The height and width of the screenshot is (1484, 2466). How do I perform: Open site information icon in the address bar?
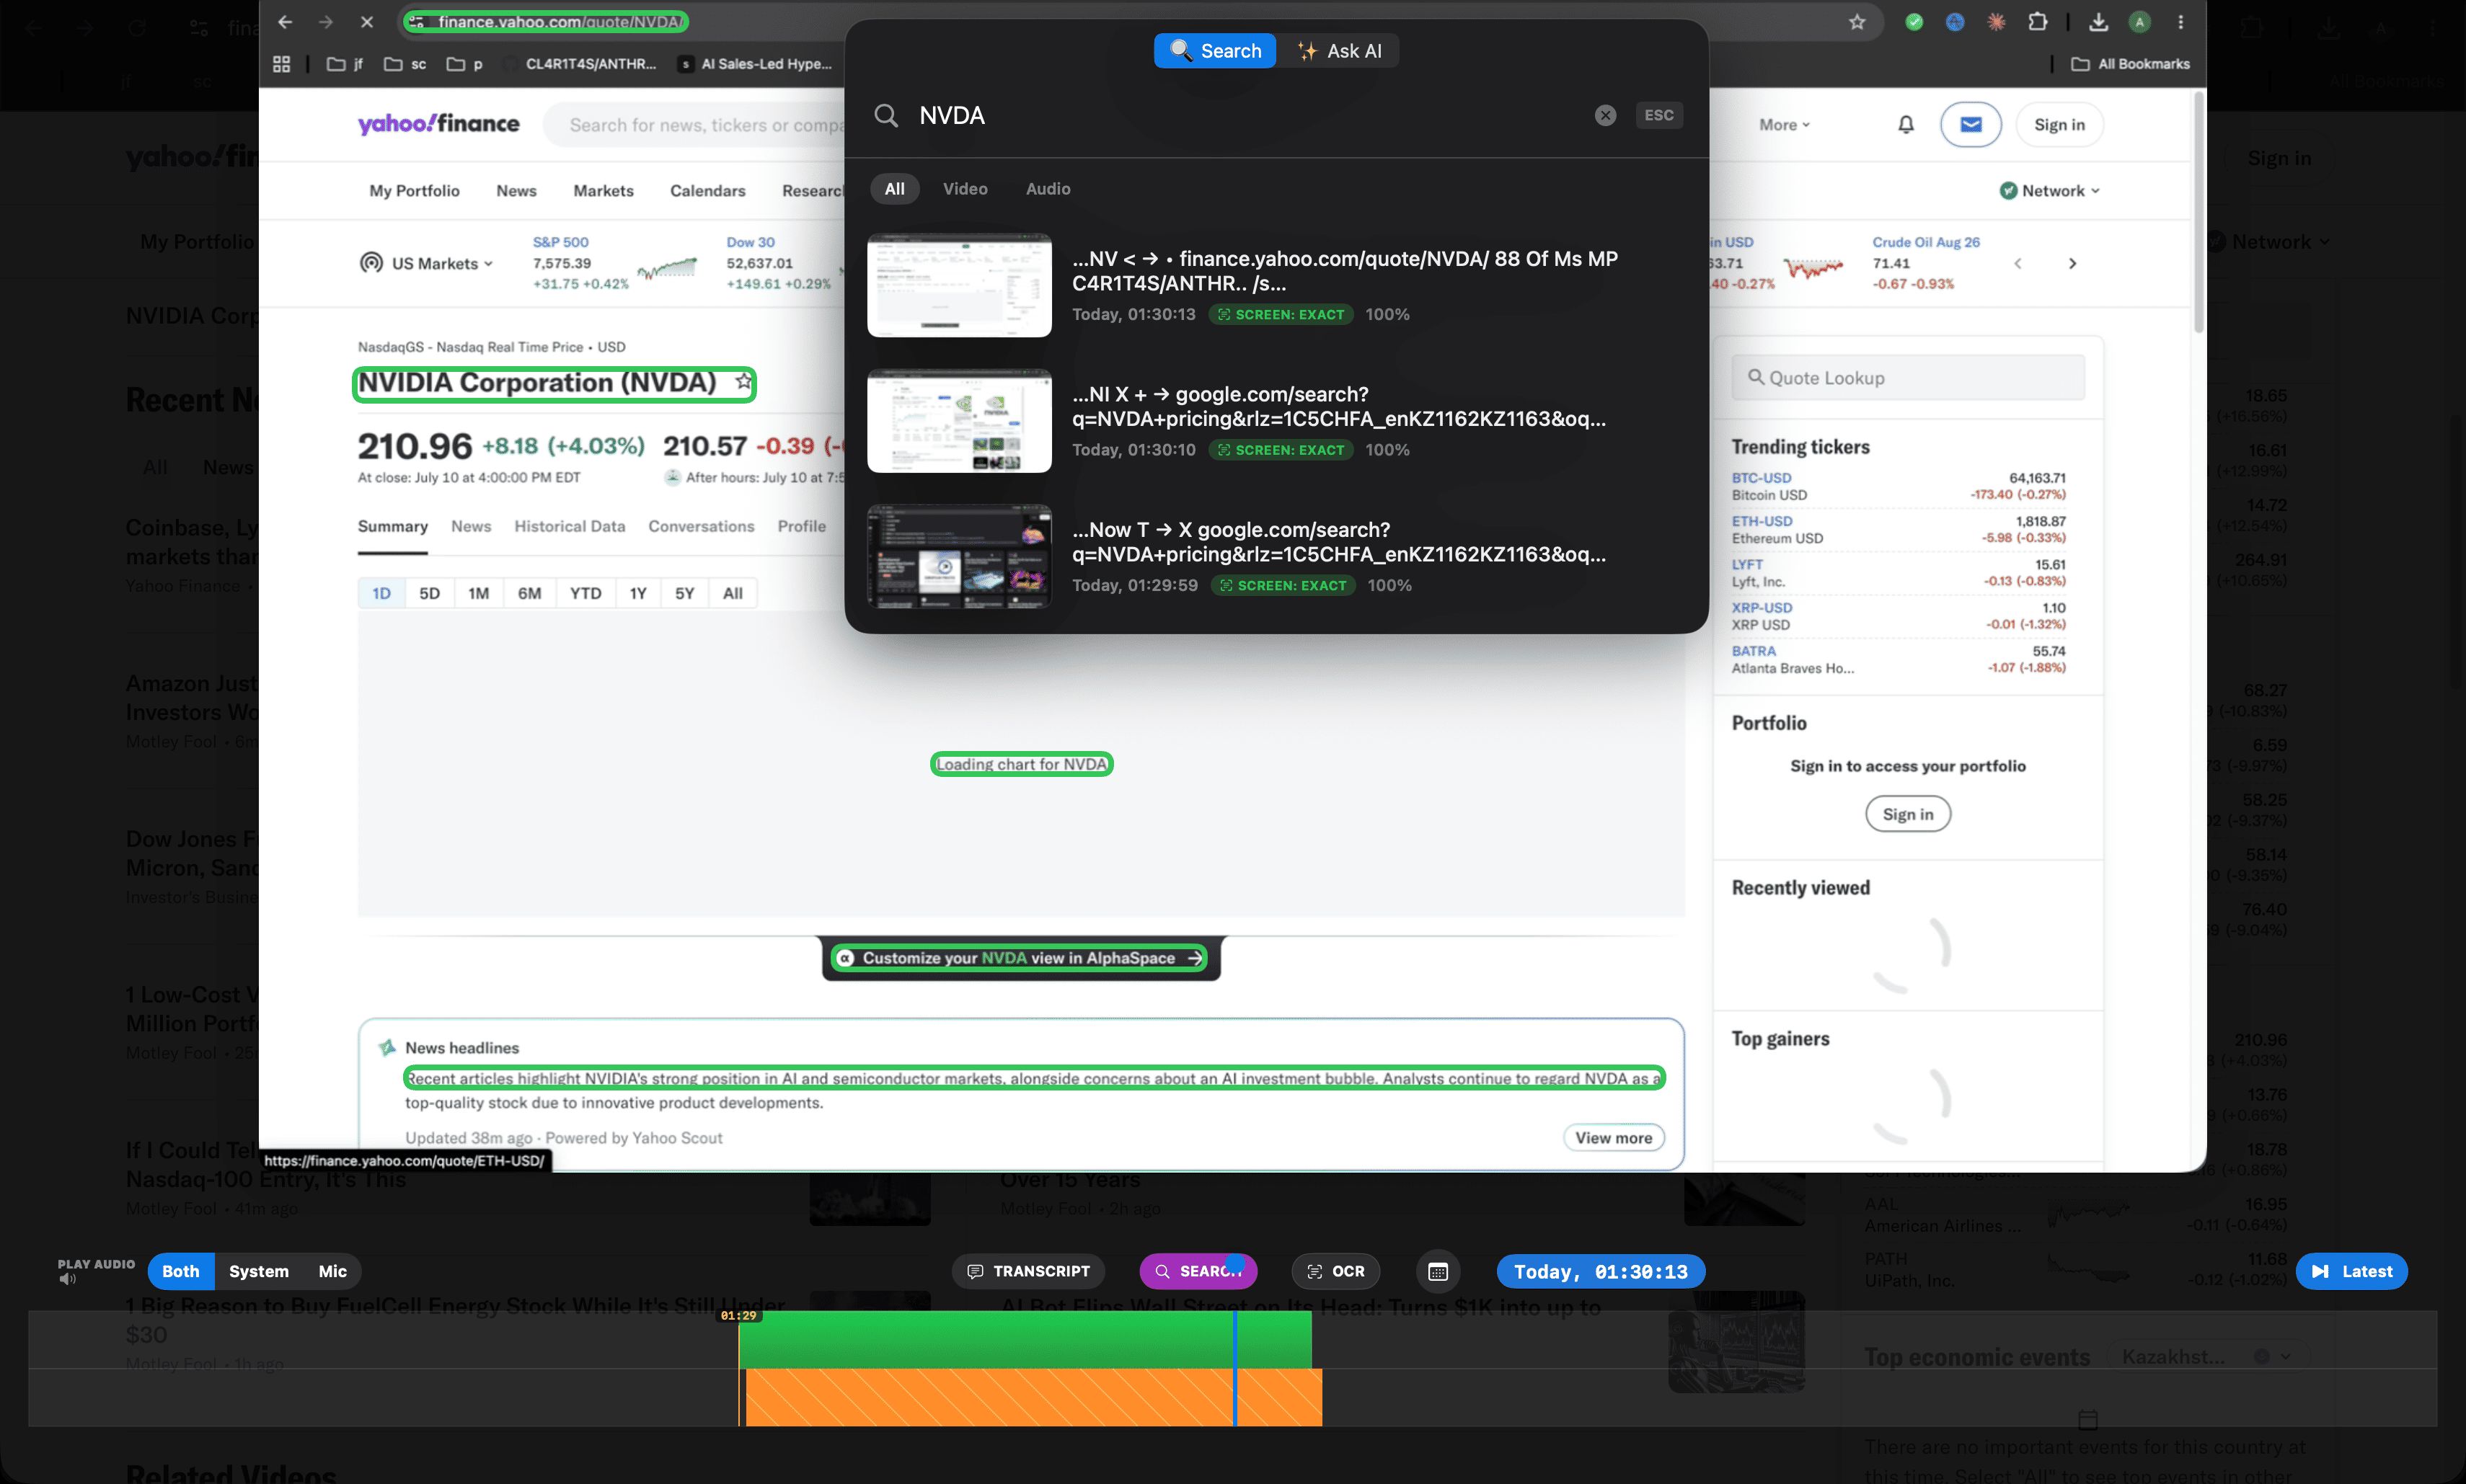click(x=416, y=22)
